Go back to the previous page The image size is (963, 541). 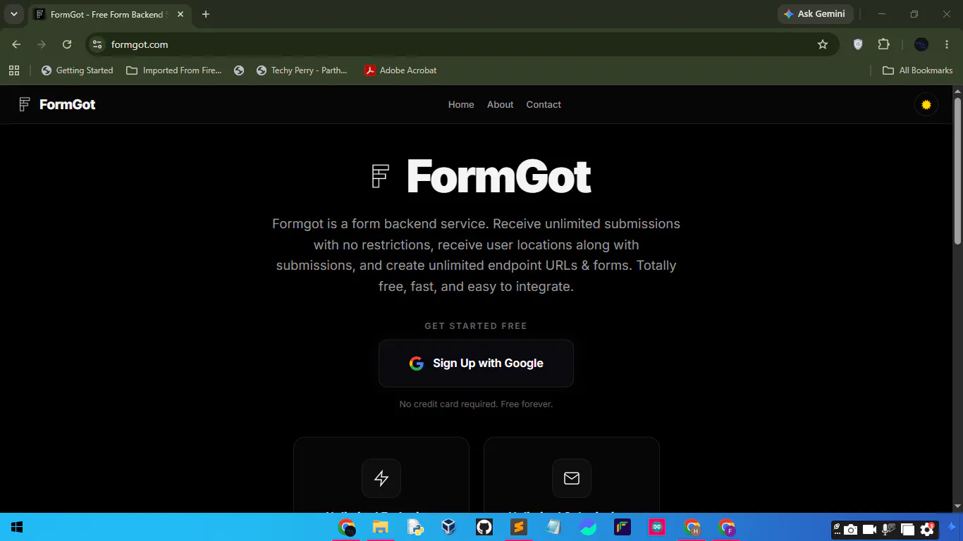[x=16, y=44]
